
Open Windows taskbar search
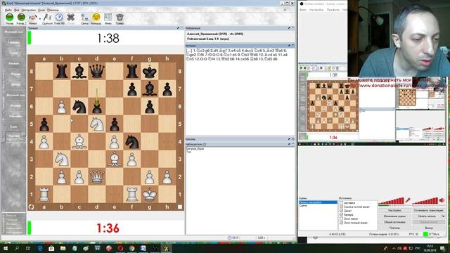coord(17,248)
